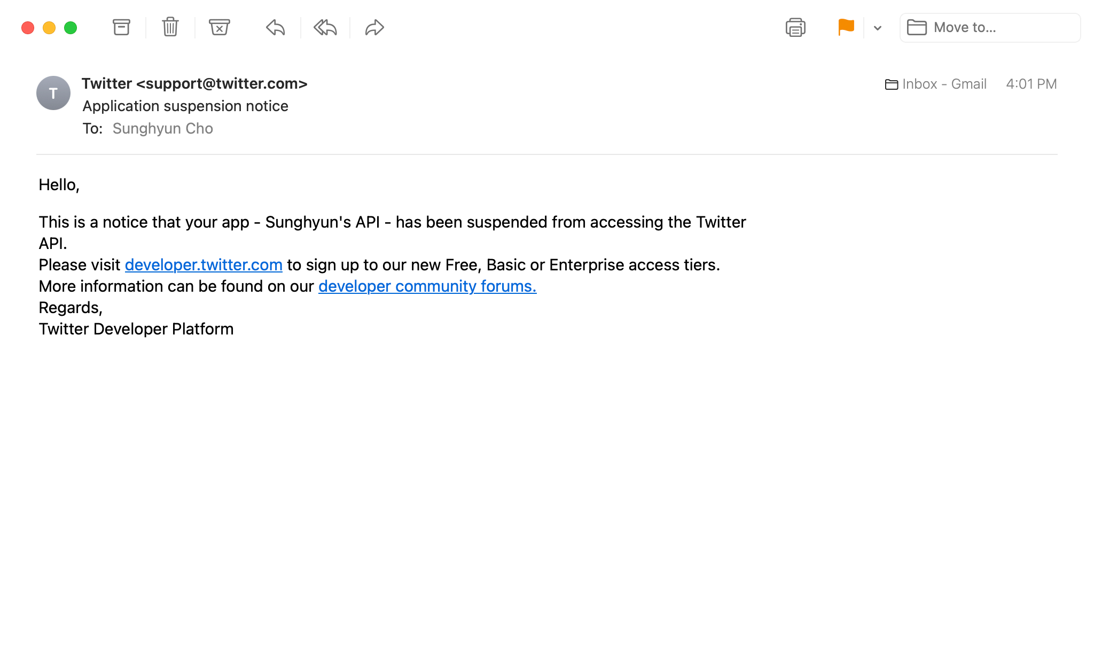The width and height of the screenshot is (1094, 670).
Task: Click the Application suspension notice subject
Action: [185, 106]
